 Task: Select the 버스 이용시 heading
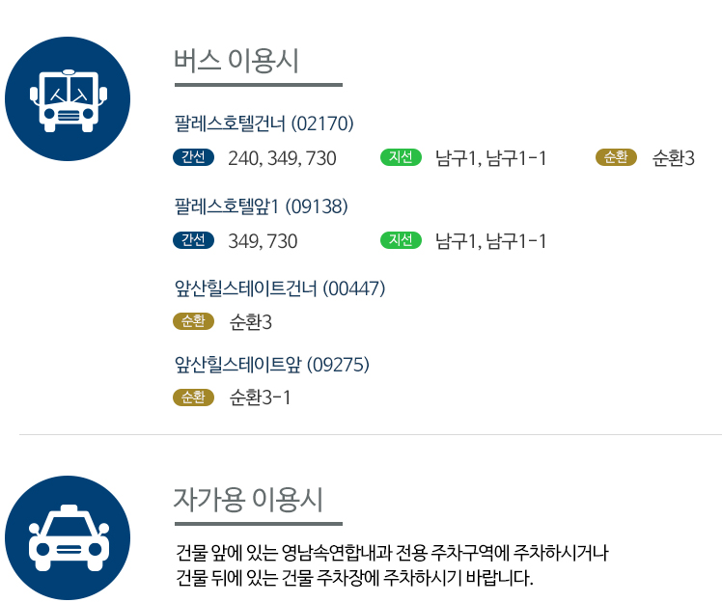click(x=236, y=61)
